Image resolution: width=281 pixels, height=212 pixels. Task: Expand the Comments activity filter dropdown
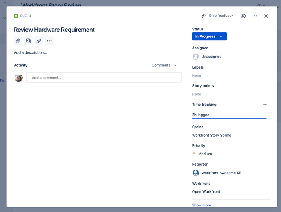164,65
